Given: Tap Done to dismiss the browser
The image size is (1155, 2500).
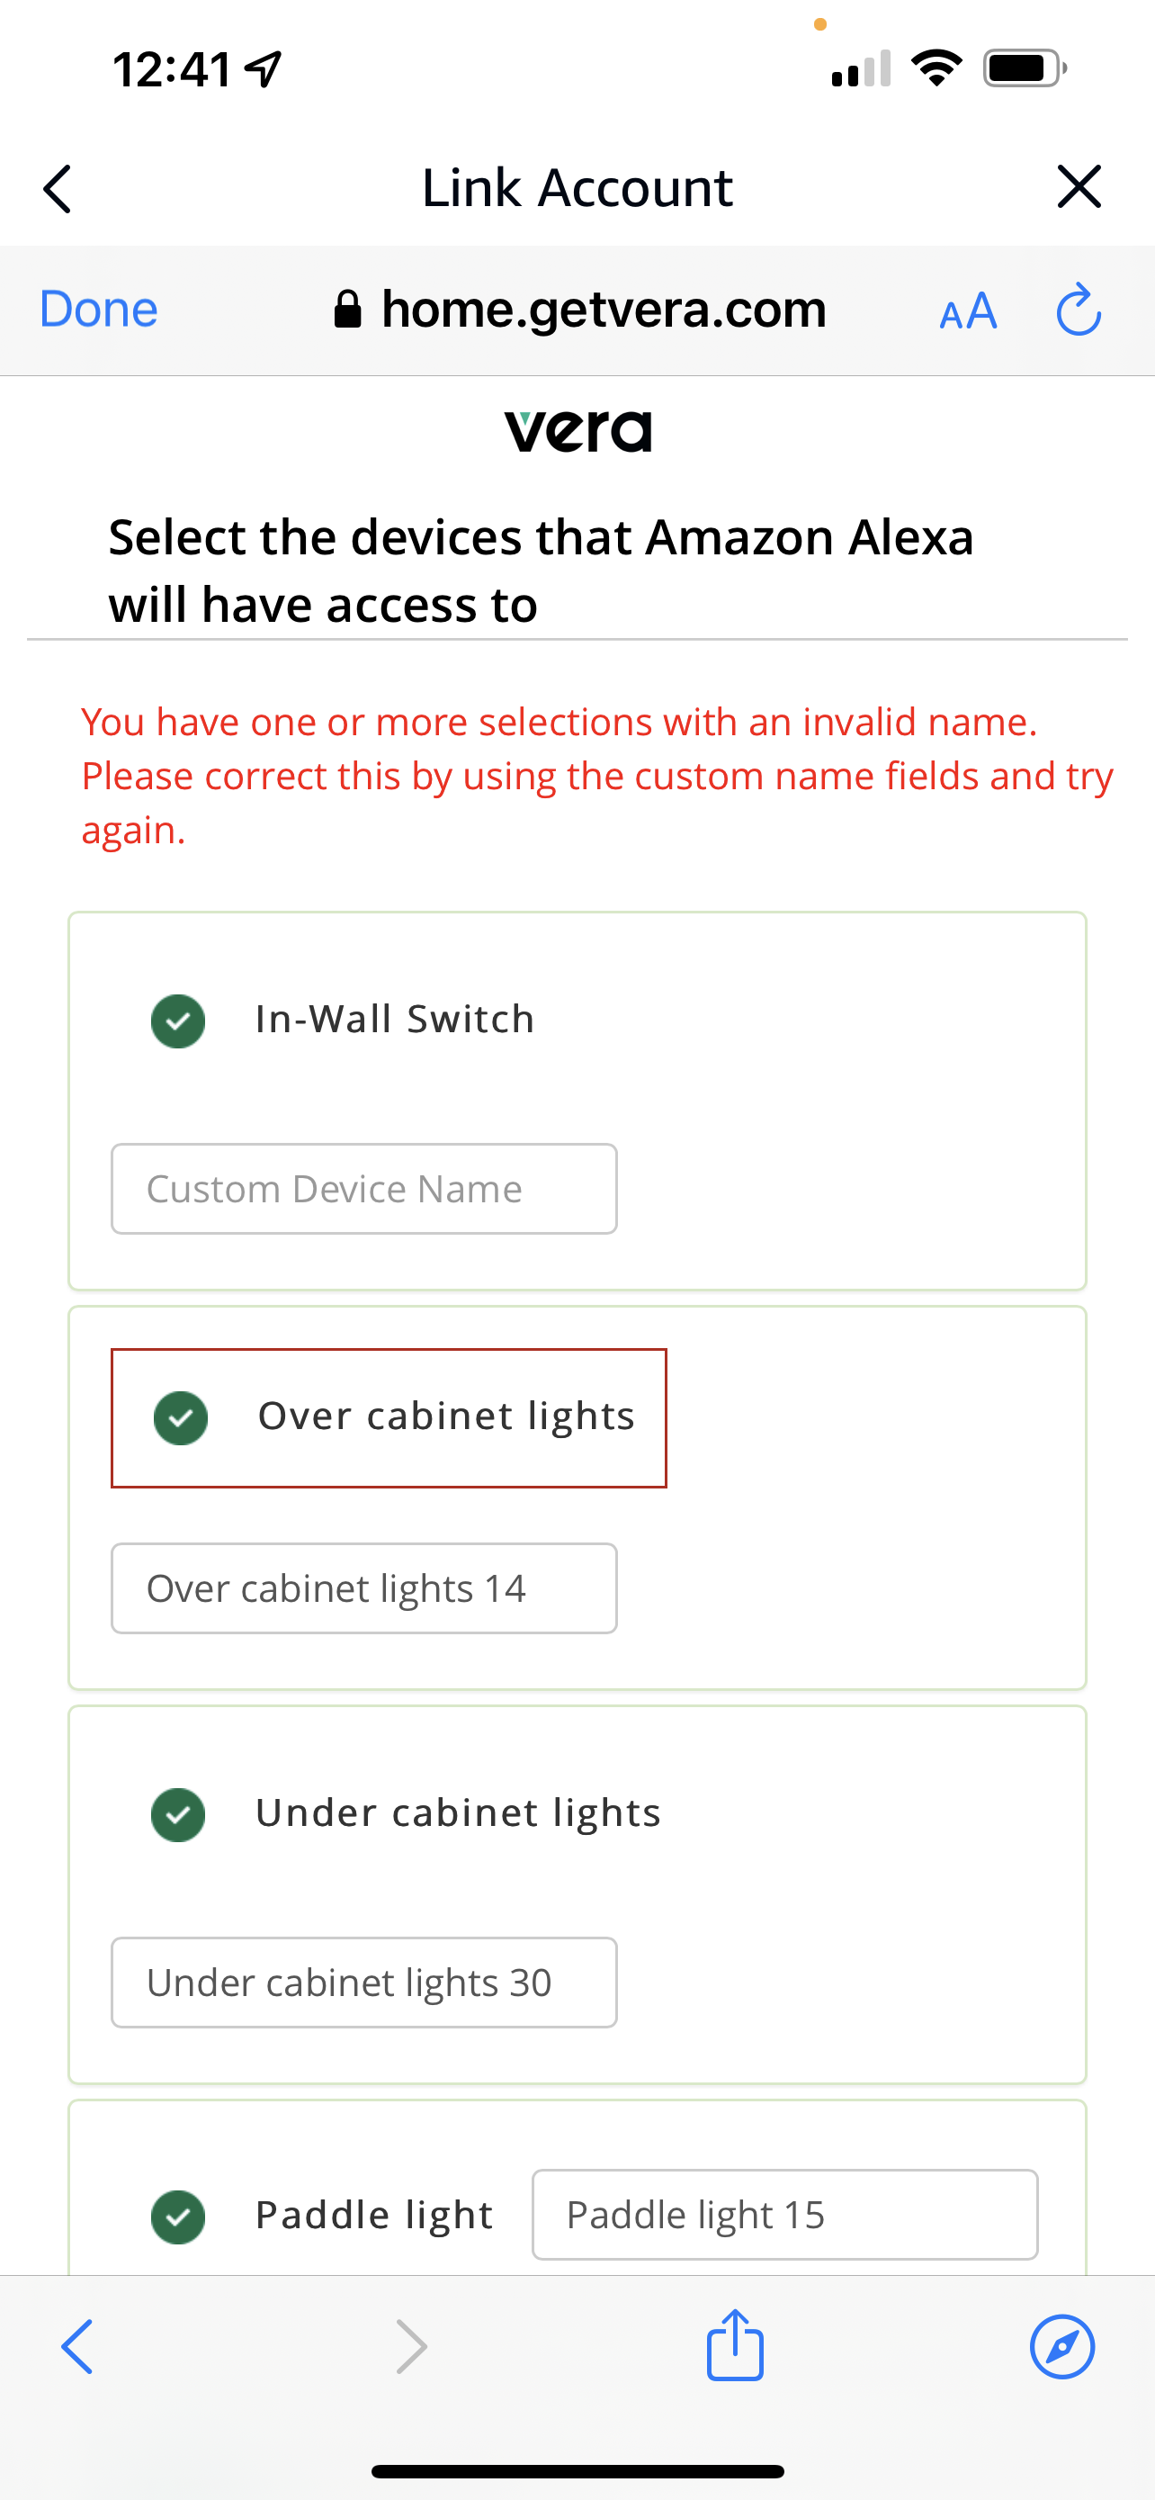Looking at the screenshot, I should (98, 310).
